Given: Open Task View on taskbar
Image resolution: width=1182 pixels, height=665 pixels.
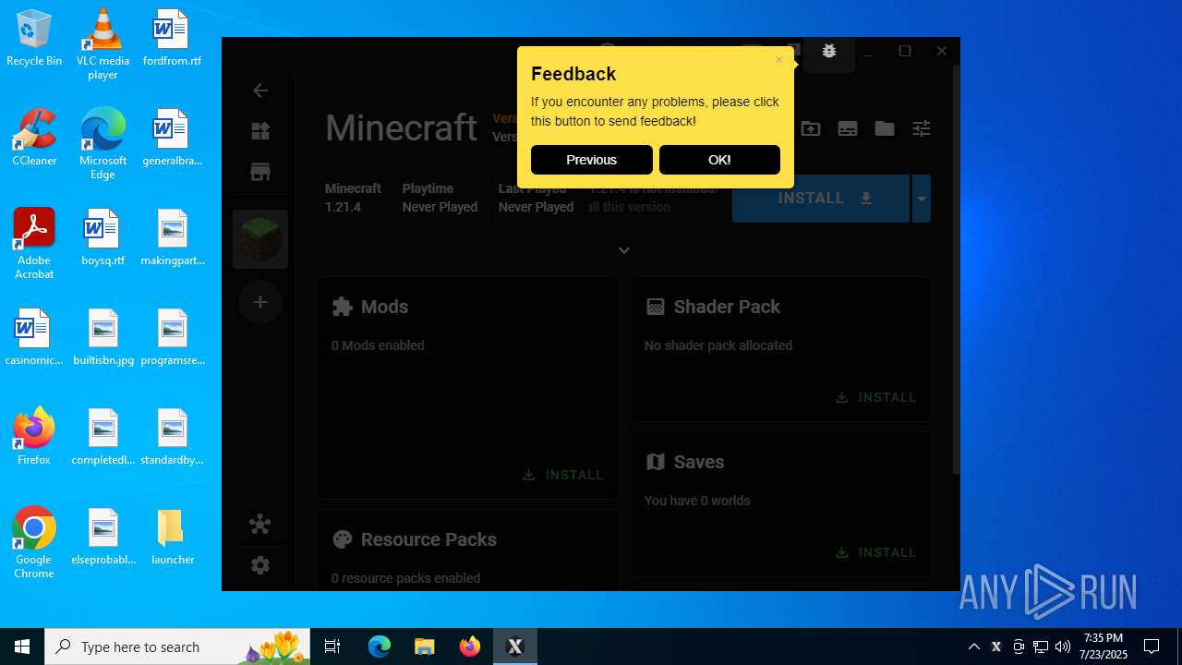Looking at the screenshot, I should pos(332,647).
